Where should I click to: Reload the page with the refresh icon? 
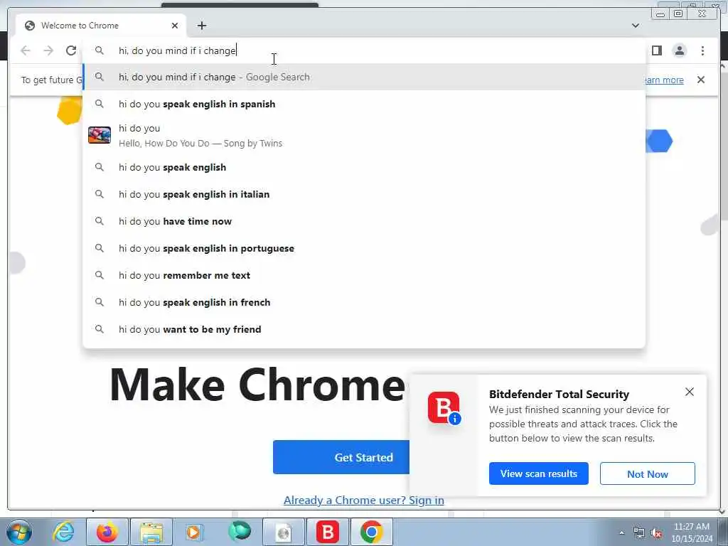click(71, 50)
